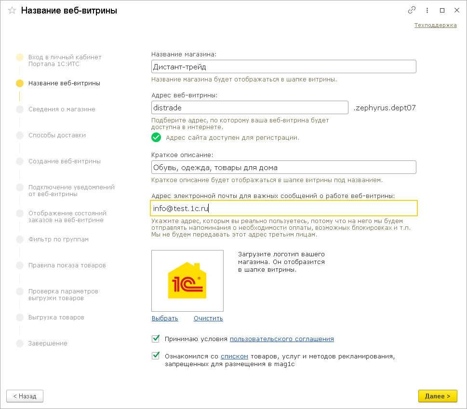Click the Название магазина input field
467x409 pixels.
[x=283, y=66]
